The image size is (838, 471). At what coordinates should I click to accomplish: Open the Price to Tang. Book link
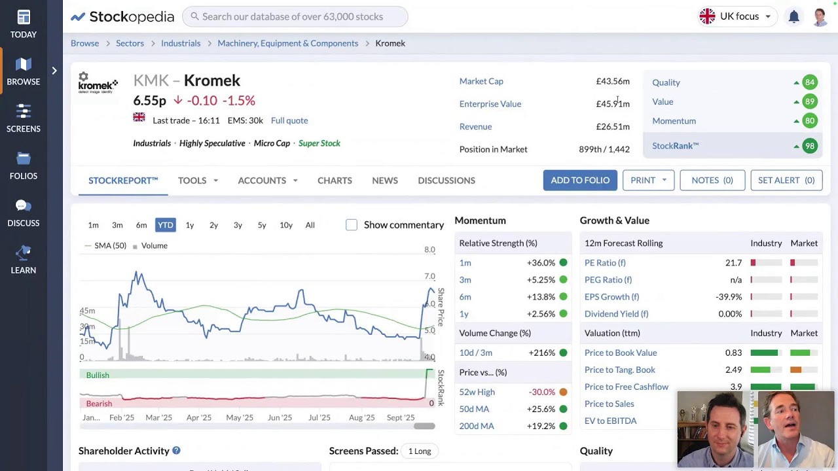[620, 370]
